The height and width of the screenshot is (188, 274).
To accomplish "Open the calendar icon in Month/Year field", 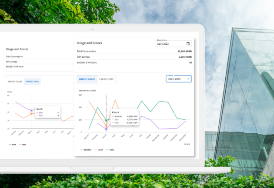I will [x=188, y=43].
